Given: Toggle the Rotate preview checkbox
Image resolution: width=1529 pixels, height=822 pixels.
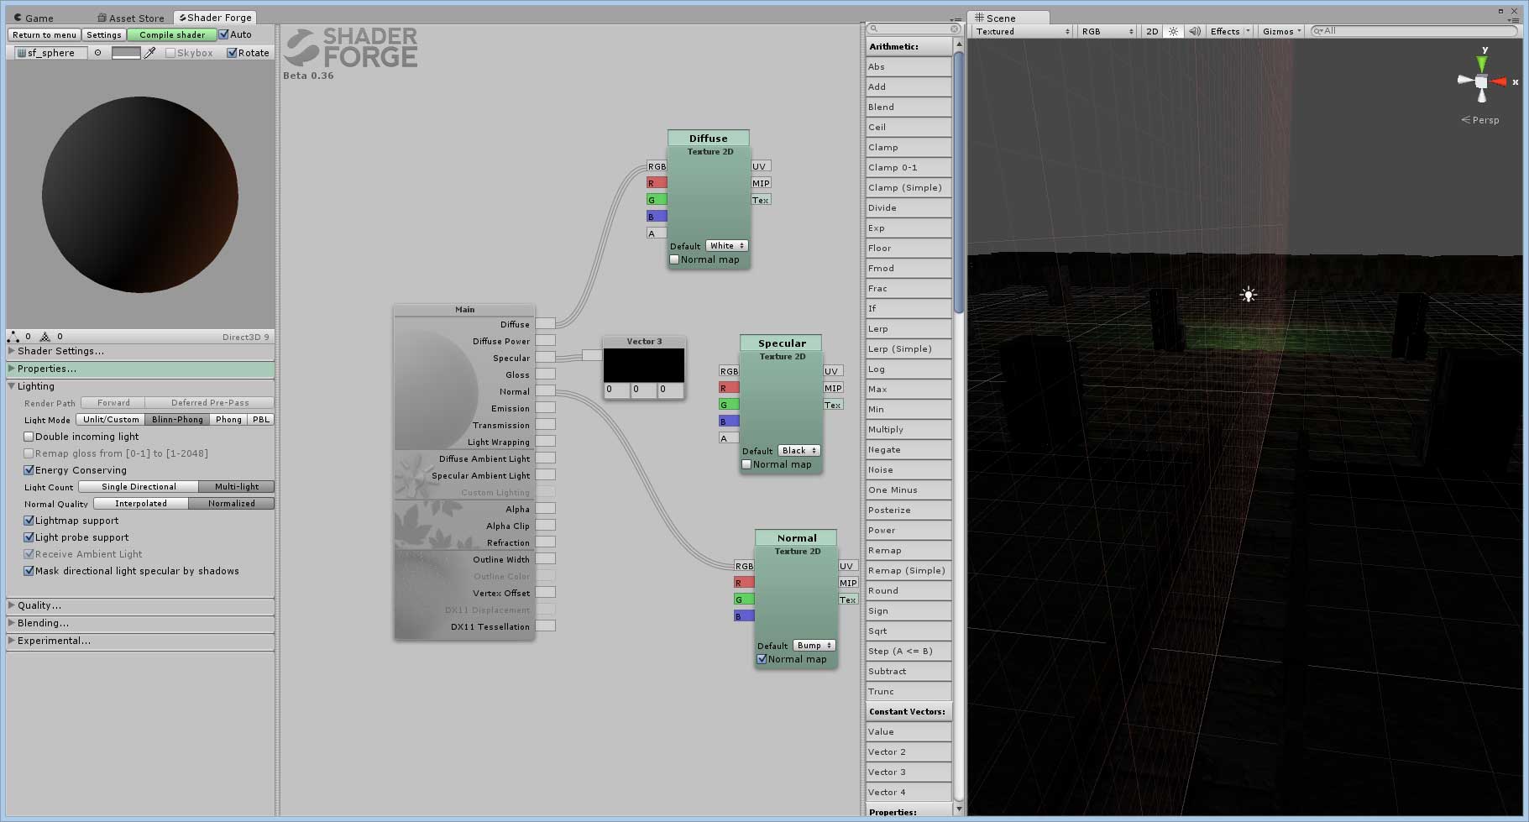Looking at the screenshot, I should click(x=232, y=53).
